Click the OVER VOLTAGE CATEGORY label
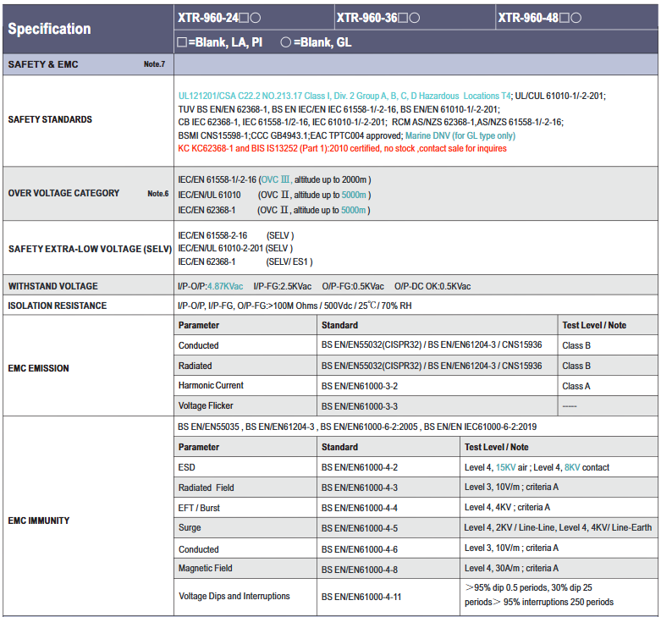The height and width of the screenshot is (617, 661). [x=63, y=193]
